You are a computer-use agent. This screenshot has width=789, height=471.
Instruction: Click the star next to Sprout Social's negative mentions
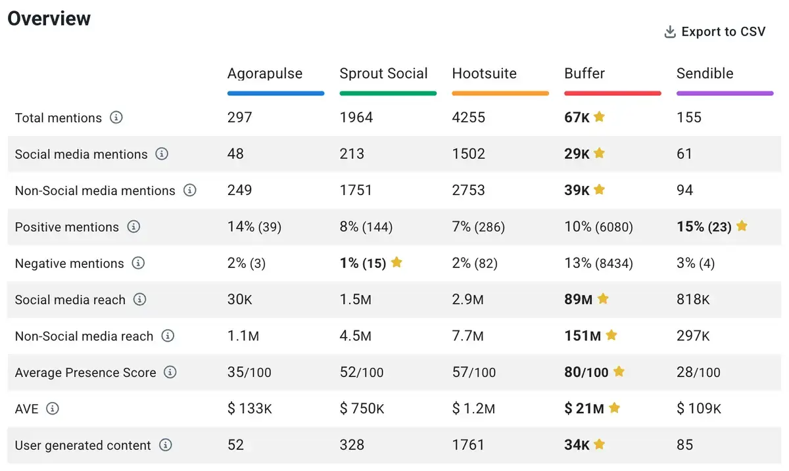point(396,263)
